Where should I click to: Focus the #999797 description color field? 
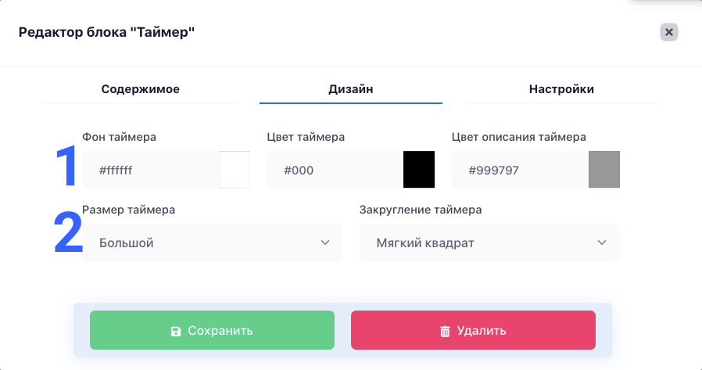[x=520, y=170]
